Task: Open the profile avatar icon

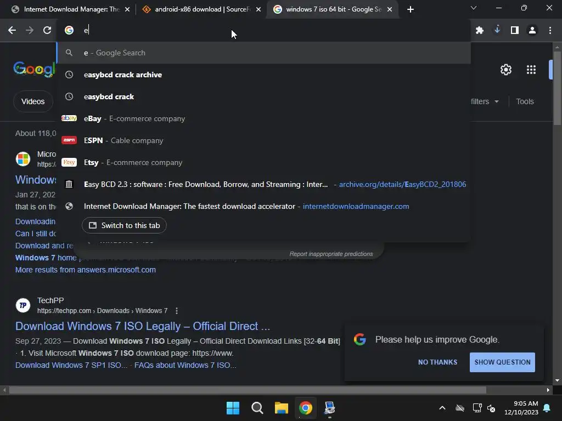Action: coord(532,30)
